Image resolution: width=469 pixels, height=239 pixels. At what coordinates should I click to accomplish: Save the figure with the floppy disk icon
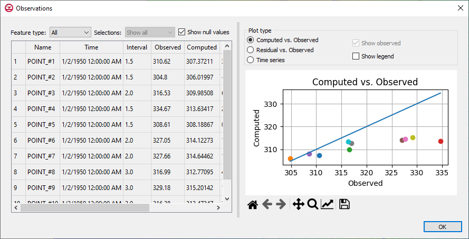click(x=344, y=205)
